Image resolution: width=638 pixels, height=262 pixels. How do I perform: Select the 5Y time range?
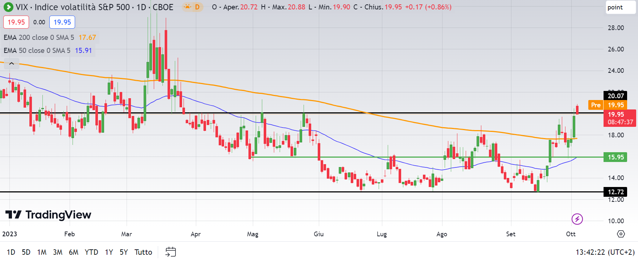click(x=124, y=252)
